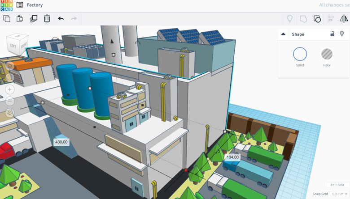Click the 134.00 dimension value
350x199 pixels.
coord(232,157)
